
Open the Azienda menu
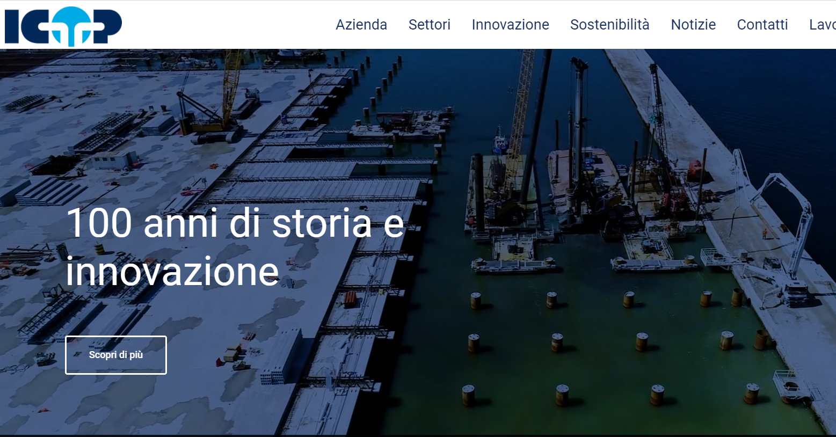(361, 25)
